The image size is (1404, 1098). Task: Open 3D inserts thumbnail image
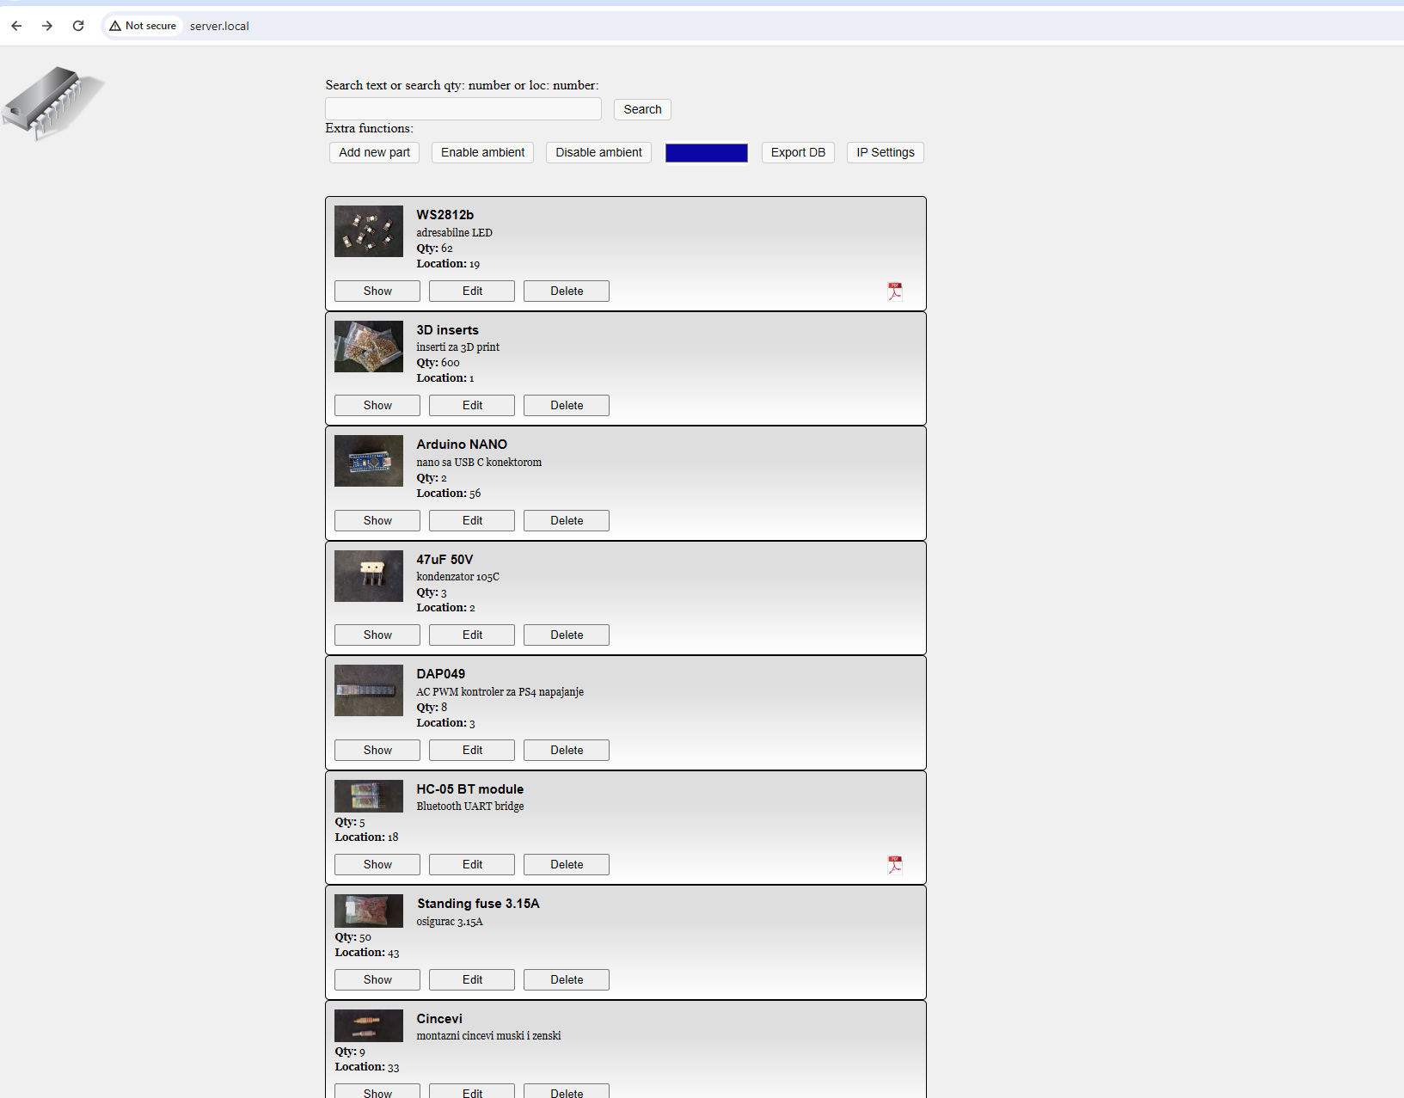pos(369,347)
